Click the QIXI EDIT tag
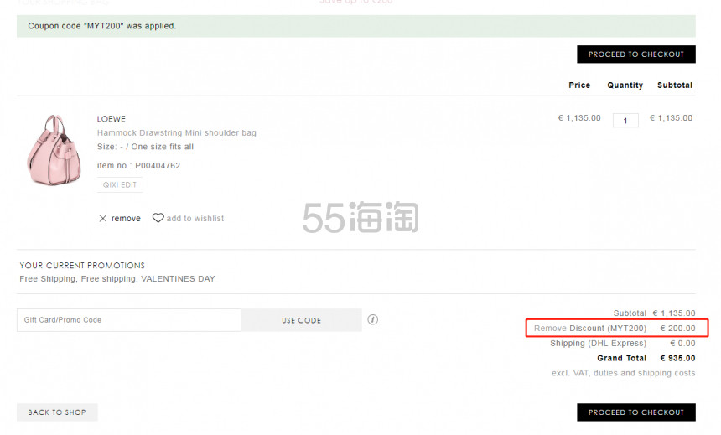The height and width of the screenshot is (435, 721). click(120, 185)
